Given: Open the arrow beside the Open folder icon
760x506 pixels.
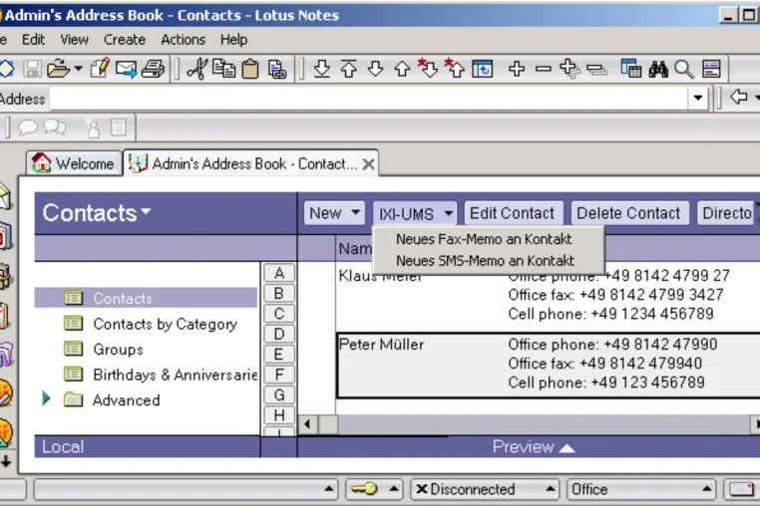Looking at the screenshot, I should 78,69.
